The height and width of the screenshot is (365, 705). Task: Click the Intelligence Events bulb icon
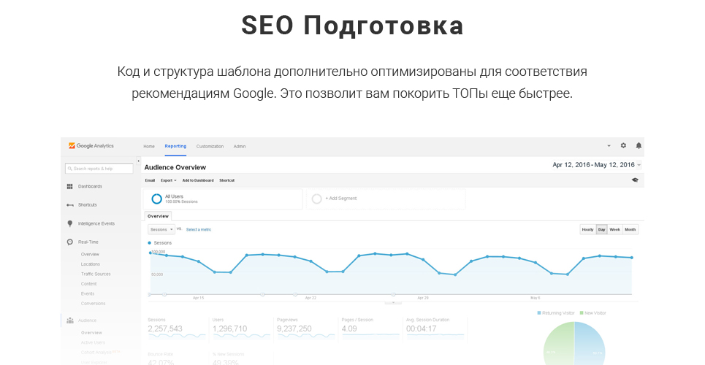(x=69, y=223)
